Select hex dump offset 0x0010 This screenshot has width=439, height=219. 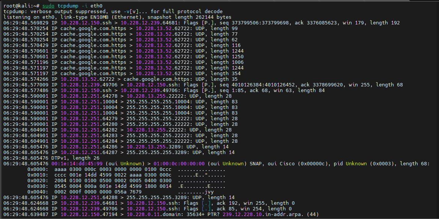coord(38,175)
